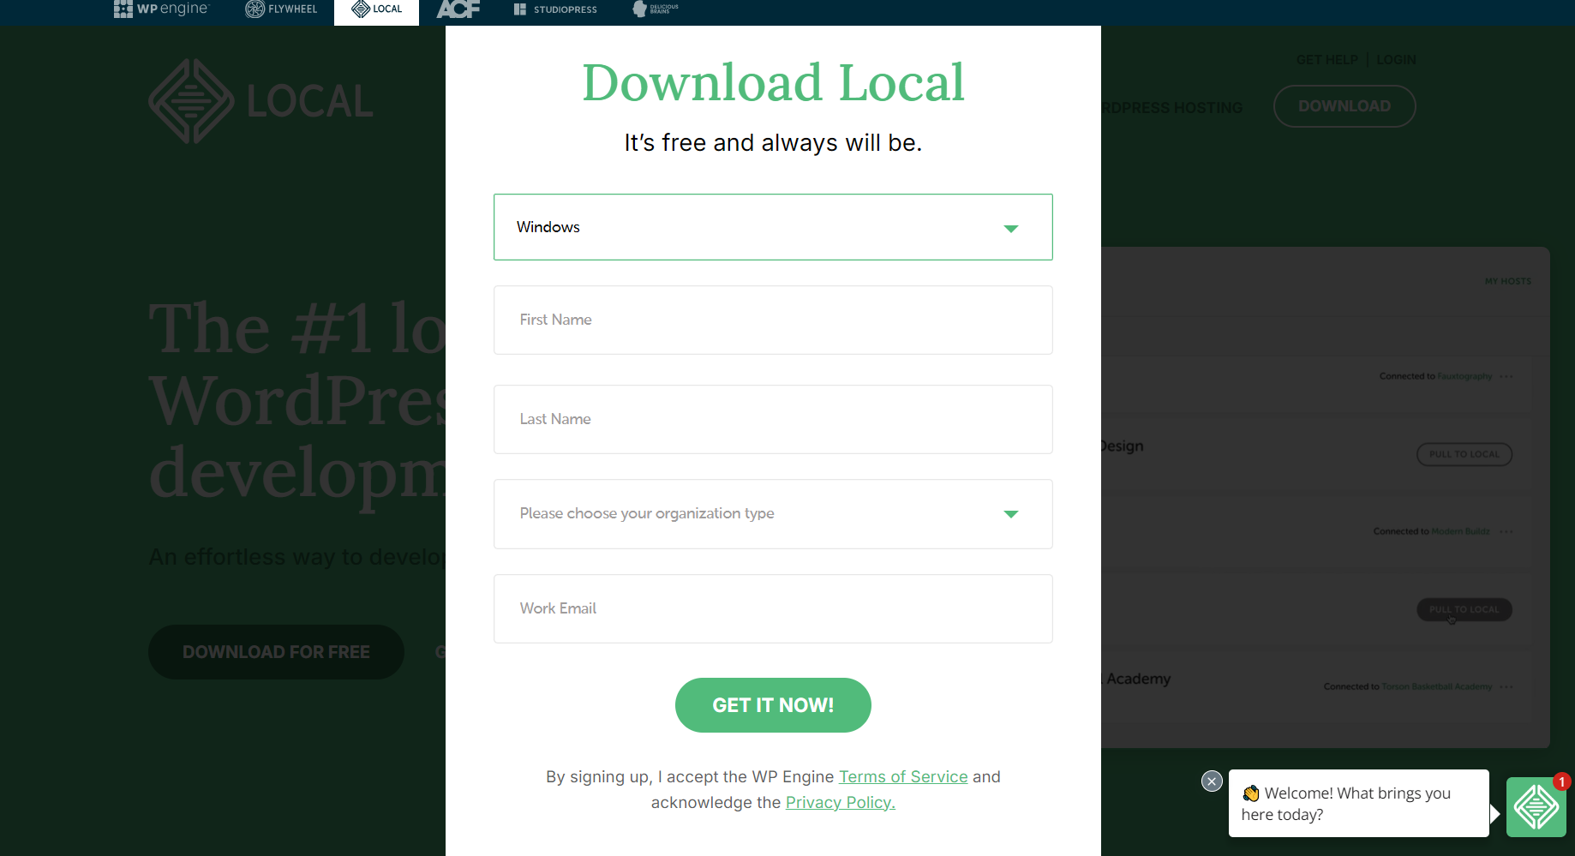The width and height of the screenshot is (1575, 856).
Task: Click the Modern Buildz connected link
Action: point(1460,531)
